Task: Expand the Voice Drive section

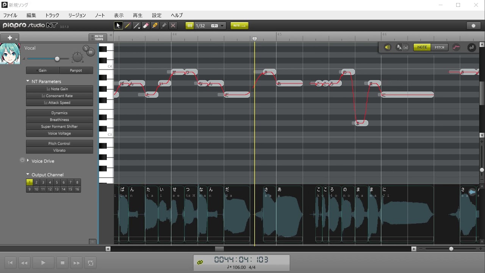Action: (28, 161)
